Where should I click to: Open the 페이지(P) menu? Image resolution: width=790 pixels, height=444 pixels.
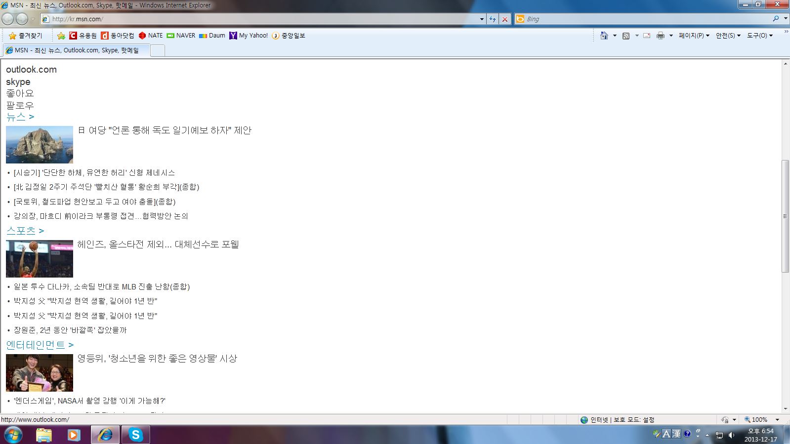[x=694, y=36]
